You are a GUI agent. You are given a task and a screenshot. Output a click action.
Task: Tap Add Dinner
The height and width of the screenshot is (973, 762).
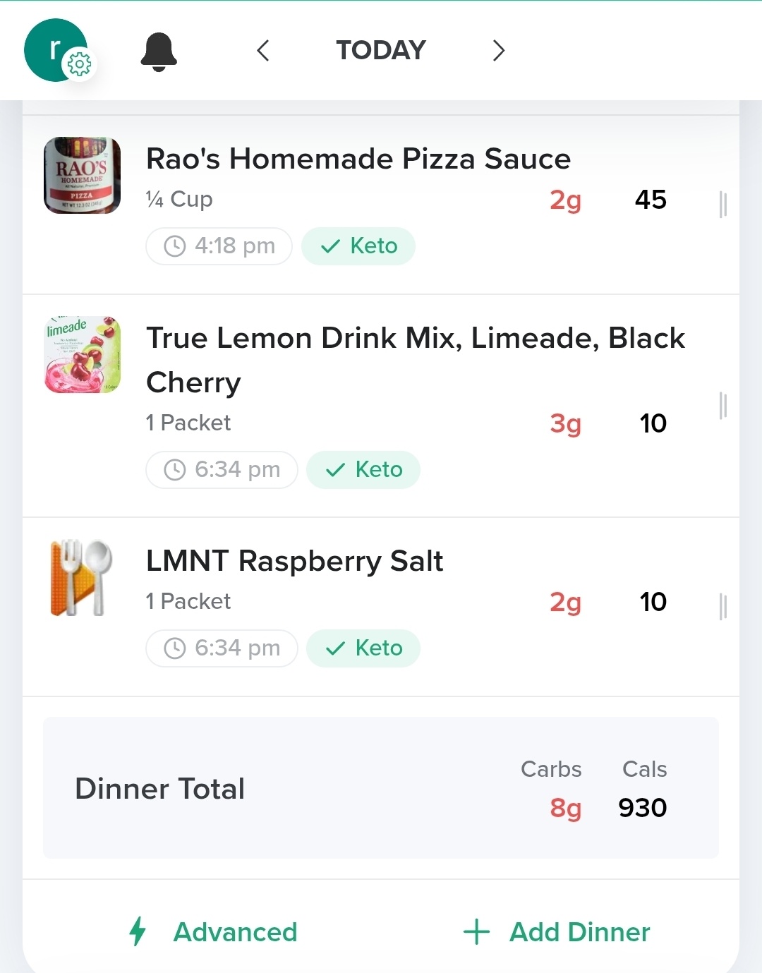(557, 932)
